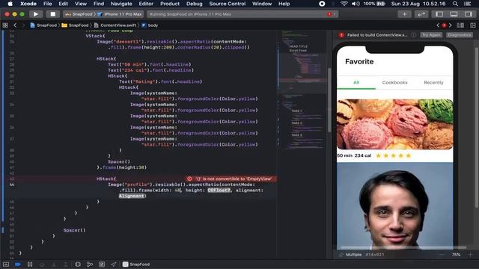The height and width of the screenshot is (269, 479).
Task: Click the screen recording indicator in menu bar
Action: click(322, 4)
